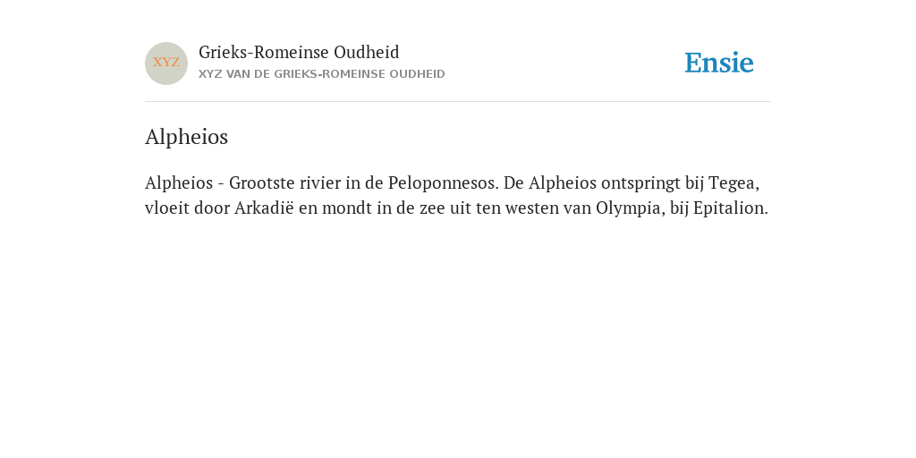Click the word Epitalion ending the paragraph
916x458 pixels.
coord(730,208)
